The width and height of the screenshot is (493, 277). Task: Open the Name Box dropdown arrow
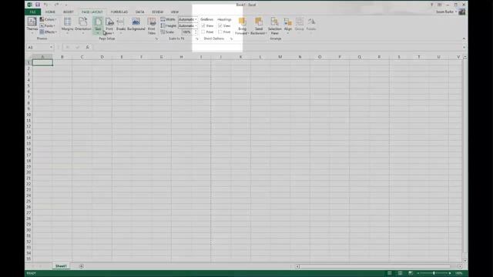[x=52, y=48]
